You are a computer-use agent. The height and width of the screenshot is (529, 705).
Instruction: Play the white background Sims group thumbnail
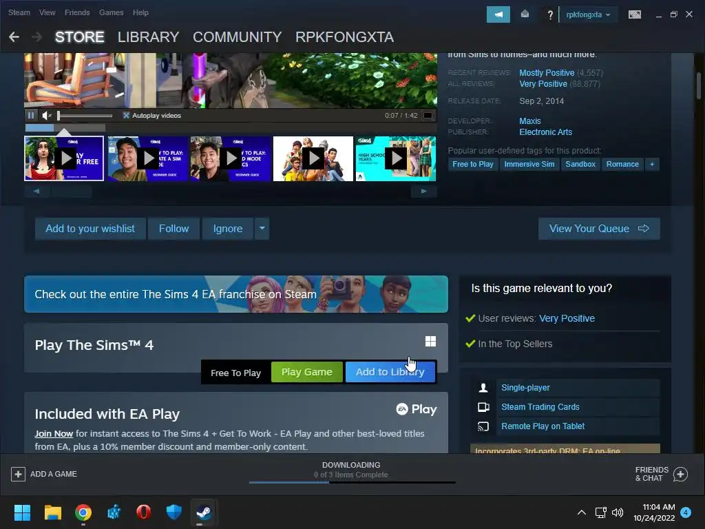point(313,158)
